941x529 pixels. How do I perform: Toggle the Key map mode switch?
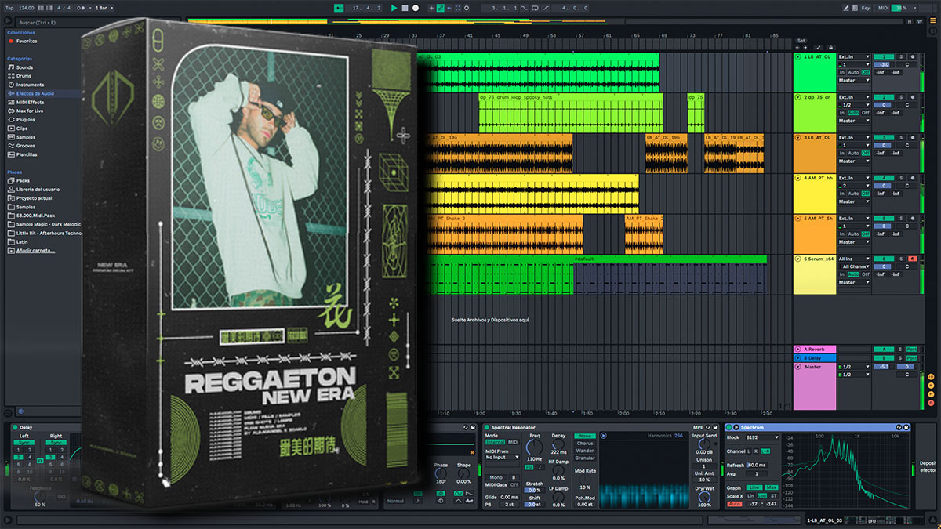[x=866, y=8]
